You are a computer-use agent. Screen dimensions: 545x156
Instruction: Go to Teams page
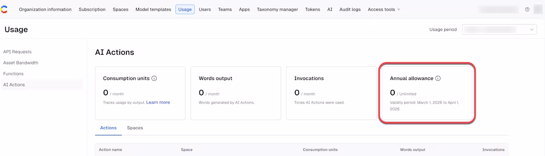(x=225, y=9)
